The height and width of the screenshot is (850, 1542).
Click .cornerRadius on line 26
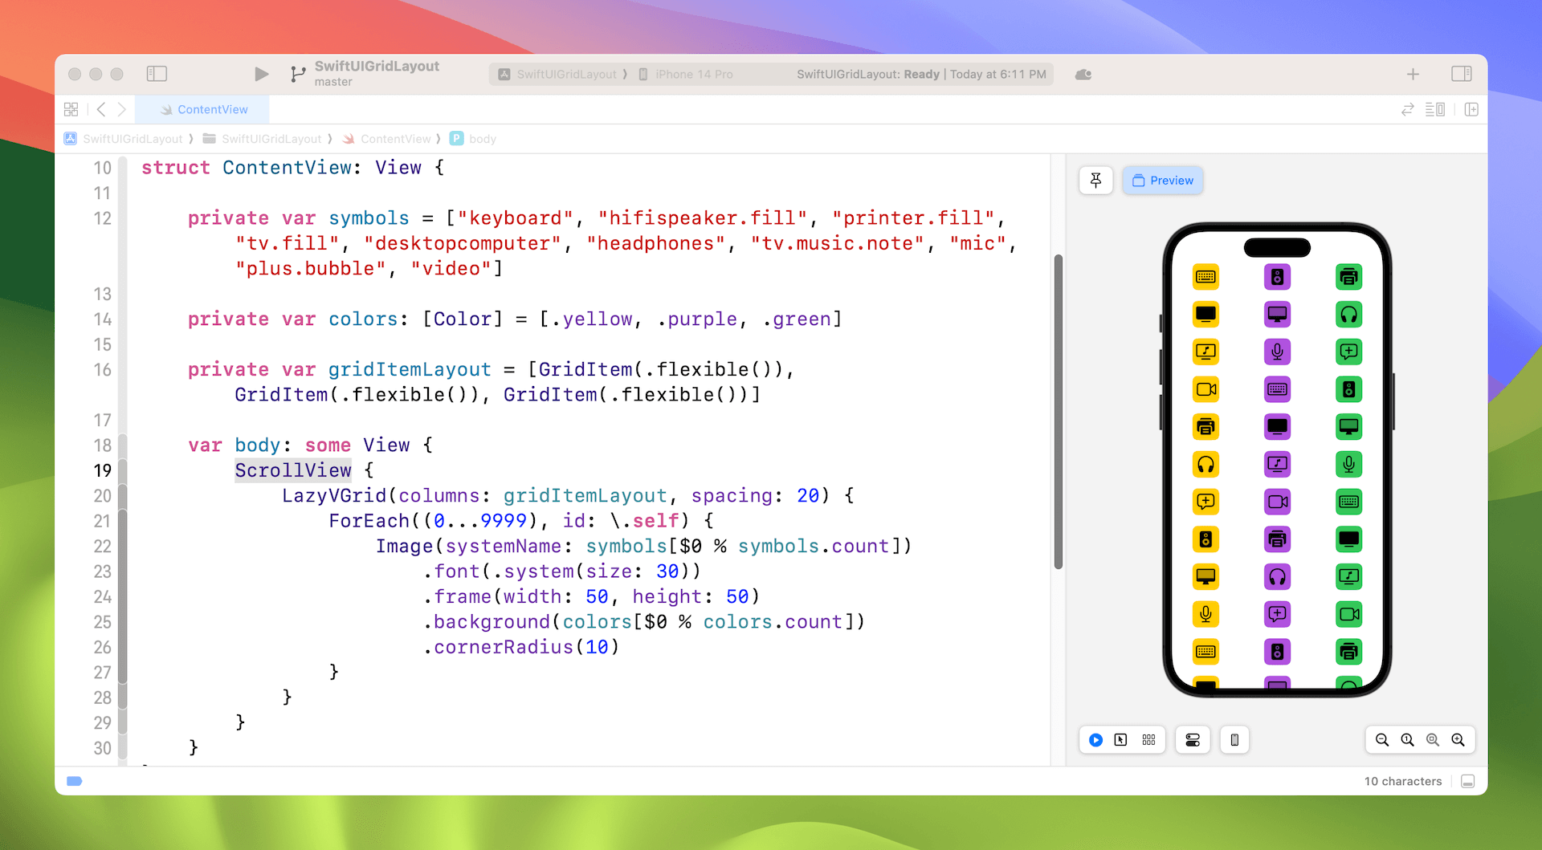coord(498,647)
